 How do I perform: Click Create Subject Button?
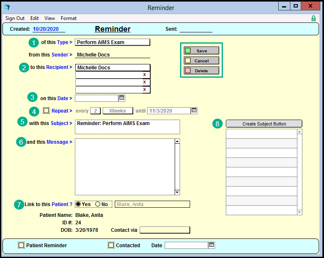tap(264, 124)
